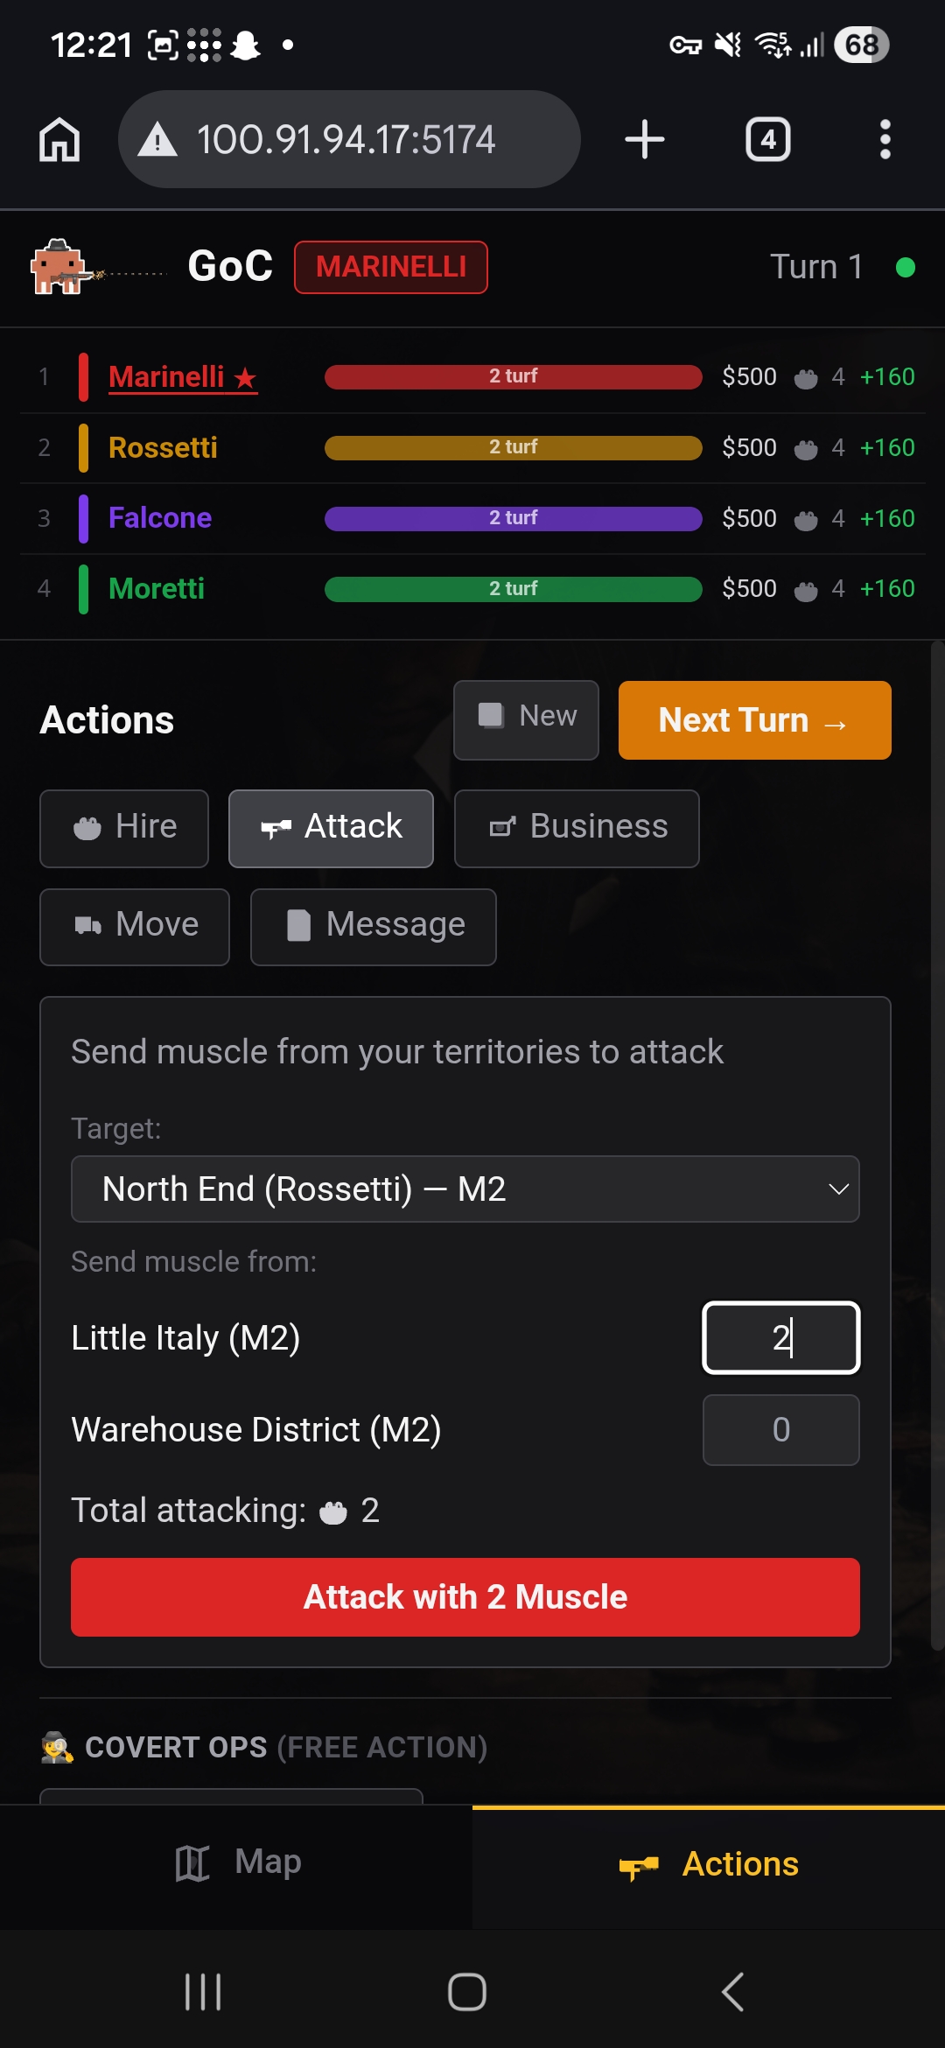Open the attack Target dropdown
The image size is (945, 2048).
(465, 1189)
